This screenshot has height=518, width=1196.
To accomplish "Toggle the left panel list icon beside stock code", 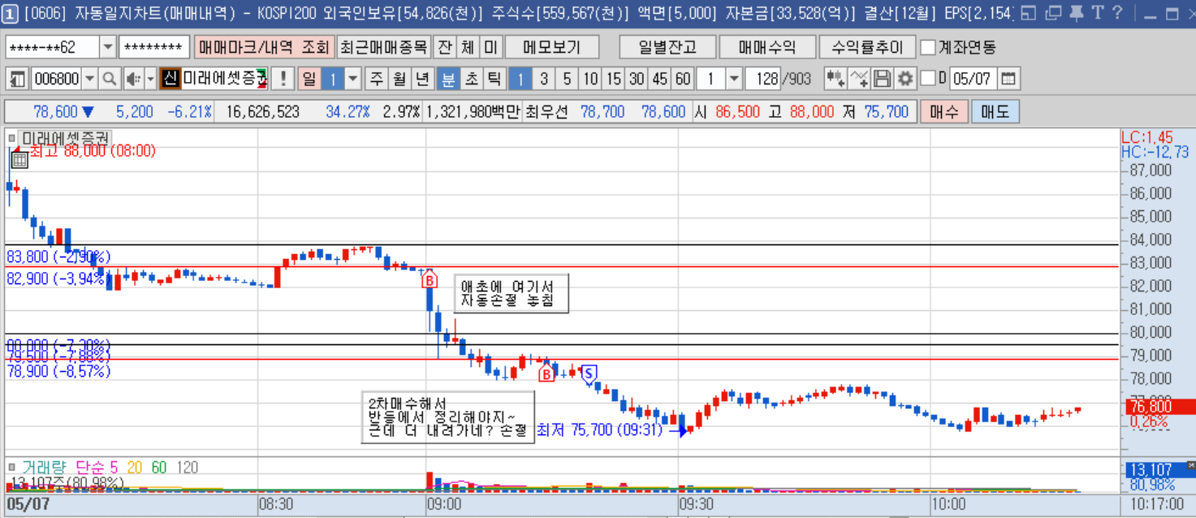I will [x=18, y=79].
